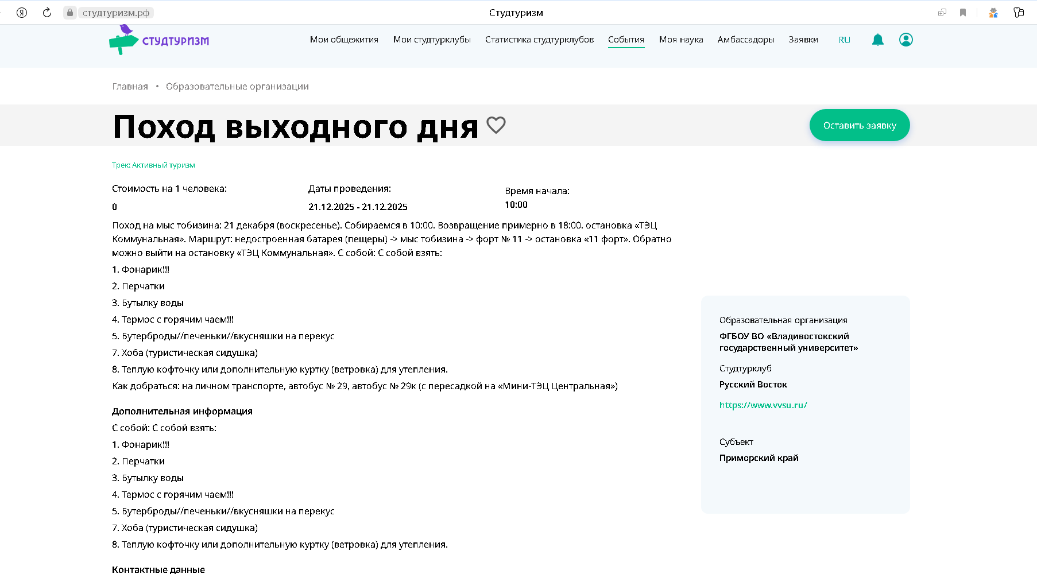
Task: Open the vvsu.ru website link
Action: (x=763, y=405)
